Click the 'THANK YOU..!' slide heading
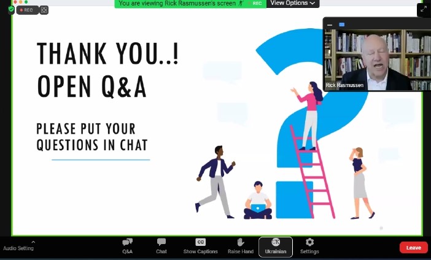This screenshot has width=431, height=260. click(108, 53)
